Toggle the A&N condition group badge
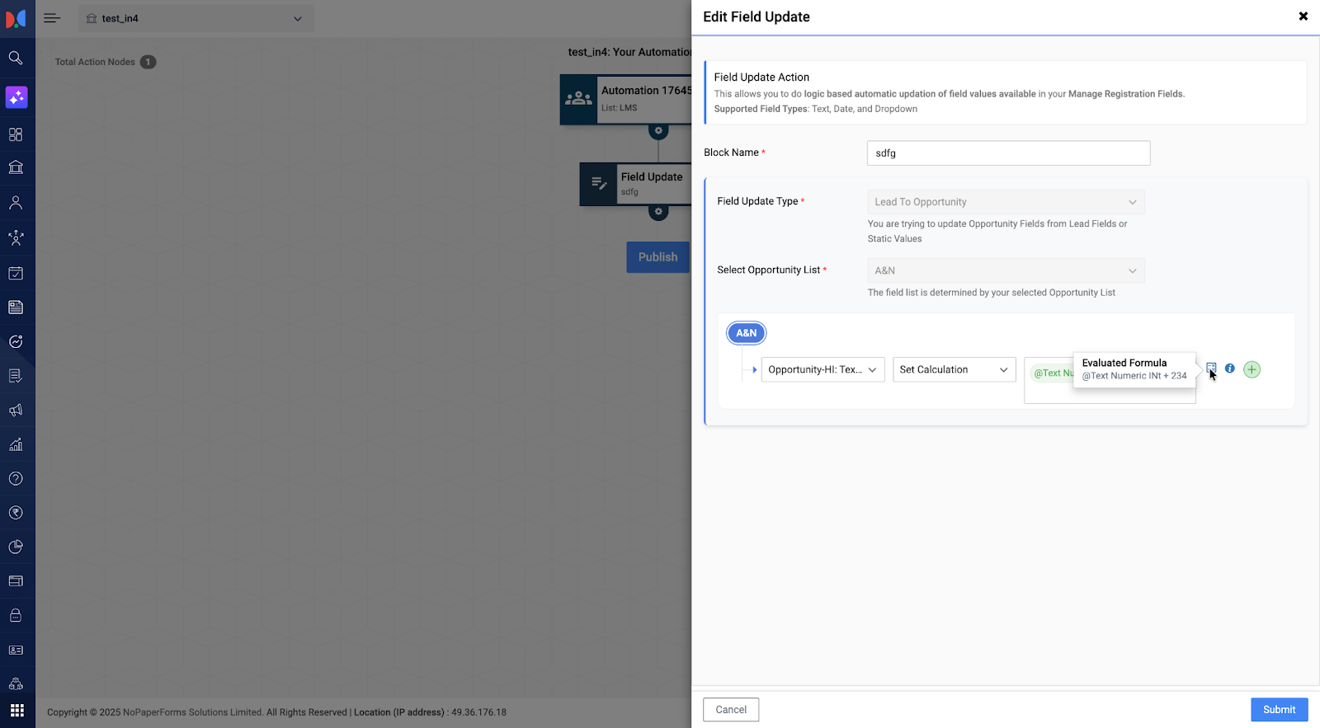 pos(746,333)
